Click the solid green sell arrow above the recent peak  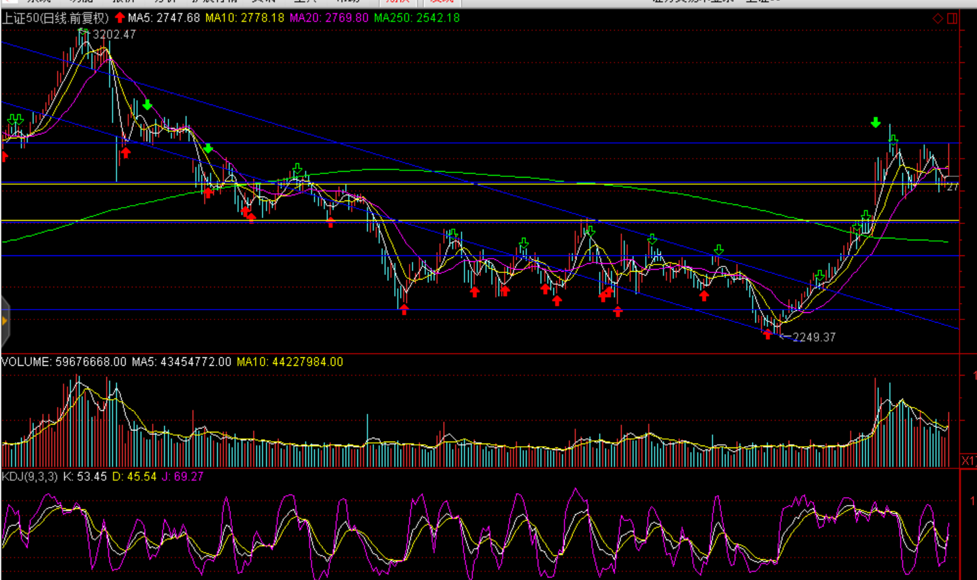point(876,122)
